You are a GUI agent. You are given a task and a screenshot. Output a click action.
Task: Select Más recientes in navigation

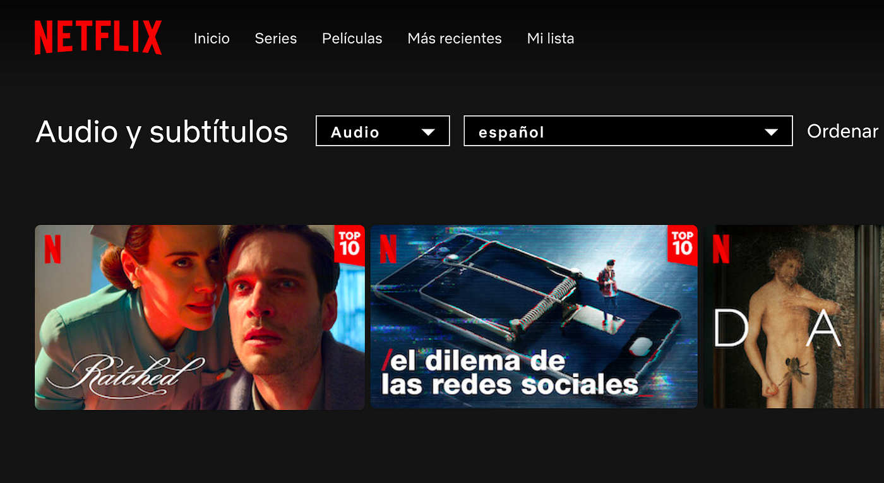(x=455, y=38)
